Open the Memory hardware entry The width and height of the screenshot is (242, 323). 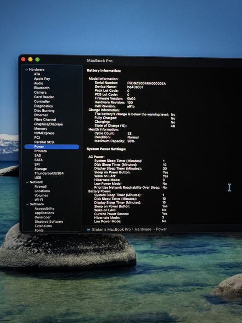tap(41, 129)
